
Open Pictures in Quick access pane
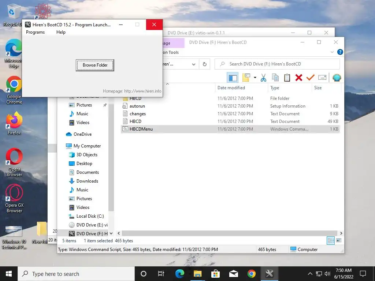[x=84, y=105]
